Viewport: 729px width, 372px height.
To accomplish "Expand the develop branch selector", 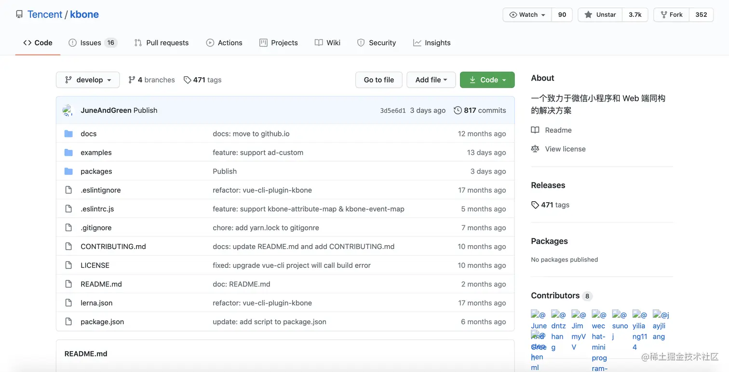I will (x=88, y=80).
